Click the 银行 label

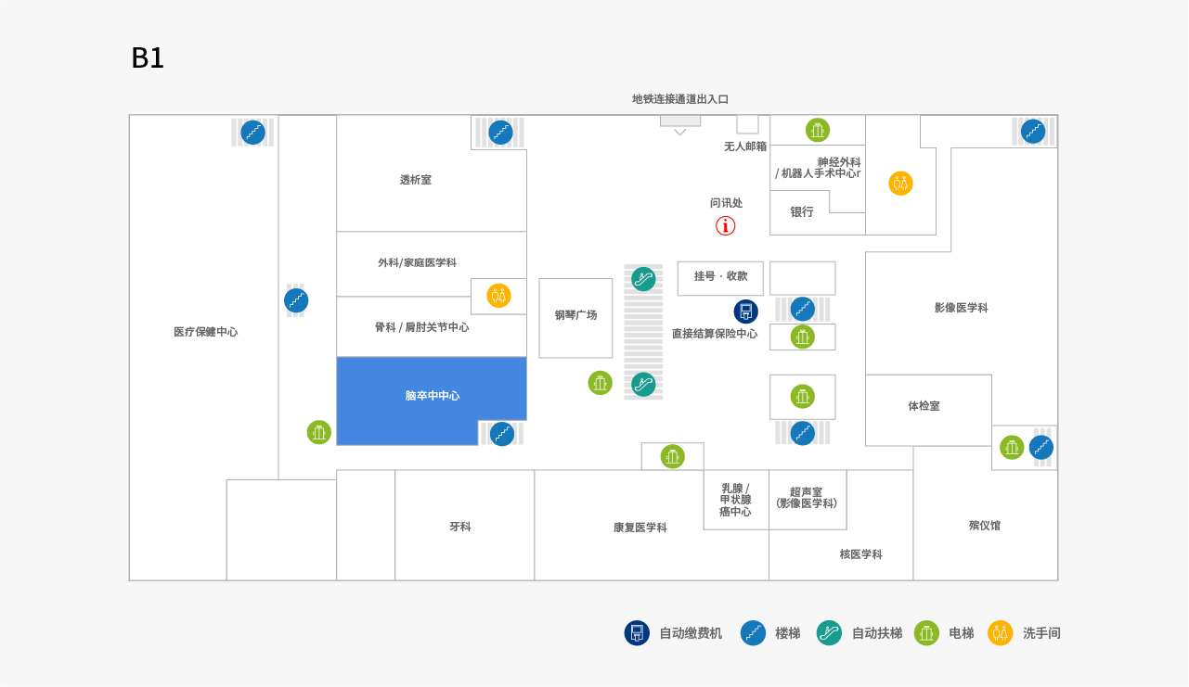802,212
